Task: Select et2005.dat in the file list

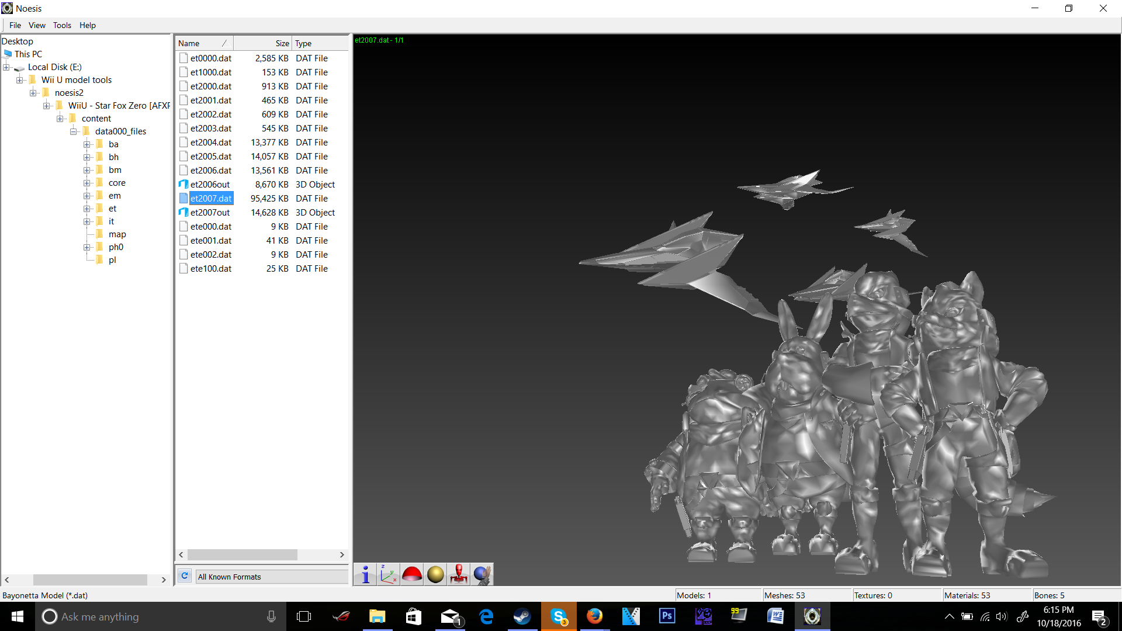Action: tap(211, 157)
